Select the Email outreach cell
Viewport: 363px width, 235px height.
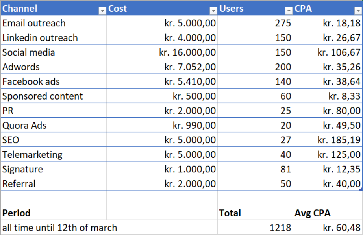[54, 23]
